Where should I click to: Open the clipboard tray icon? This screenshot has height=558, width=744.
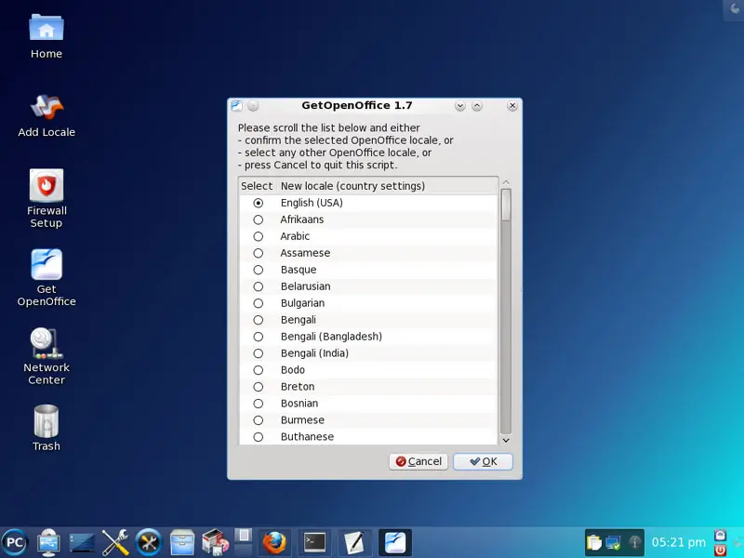click(x=593, y=542)
